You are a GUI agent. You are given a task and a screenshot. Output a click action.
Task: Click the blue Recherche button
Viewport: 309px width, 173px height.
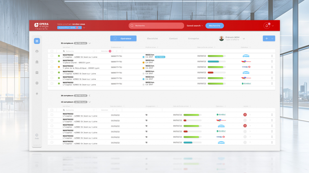click(214, 26)
